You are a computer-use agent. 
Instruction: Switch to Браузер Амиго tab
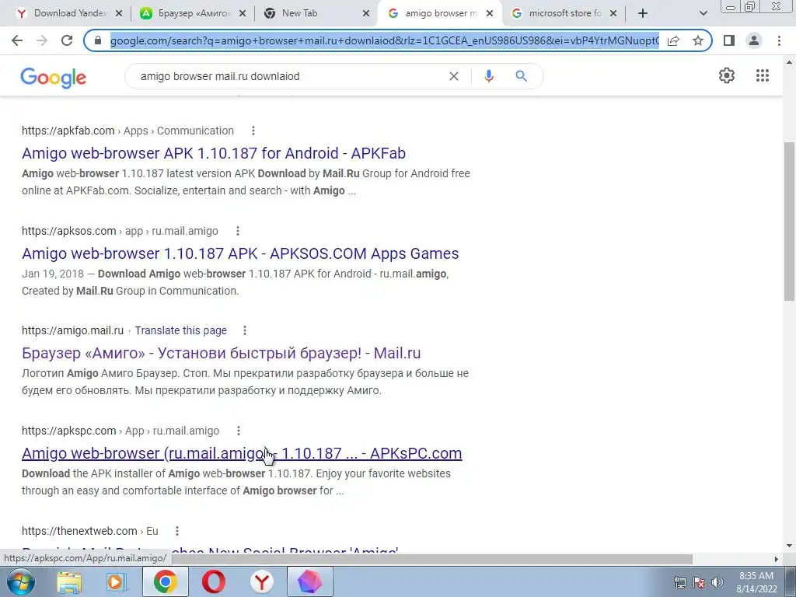click(194, 13)
